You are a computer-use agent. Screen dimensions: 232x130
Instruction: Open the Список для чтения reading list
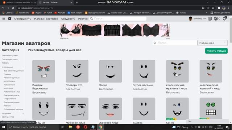(x=220, y=13)
